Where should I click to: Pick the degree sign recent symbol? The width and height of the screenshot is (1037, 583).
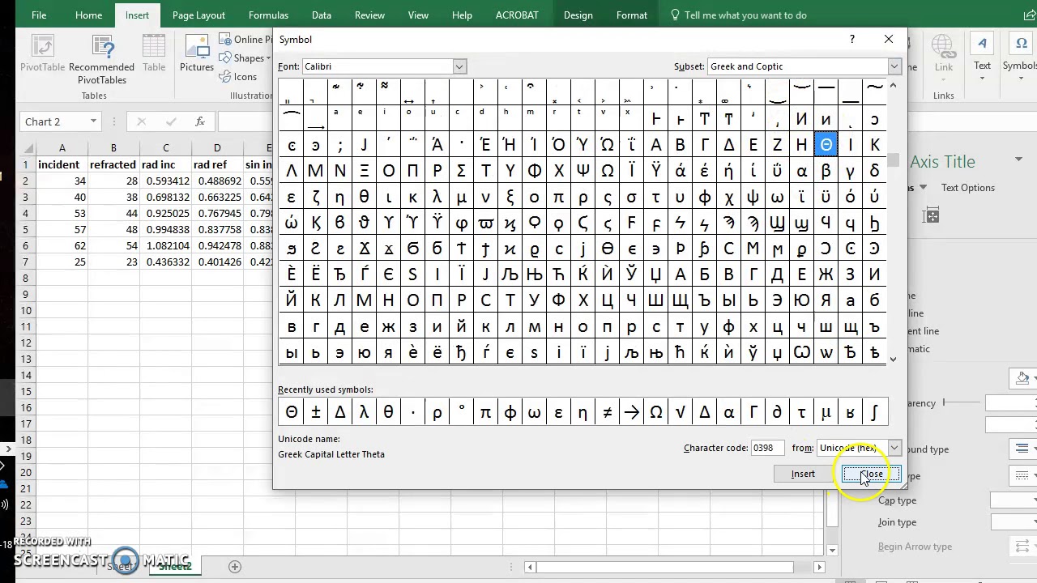pos(461,412)
